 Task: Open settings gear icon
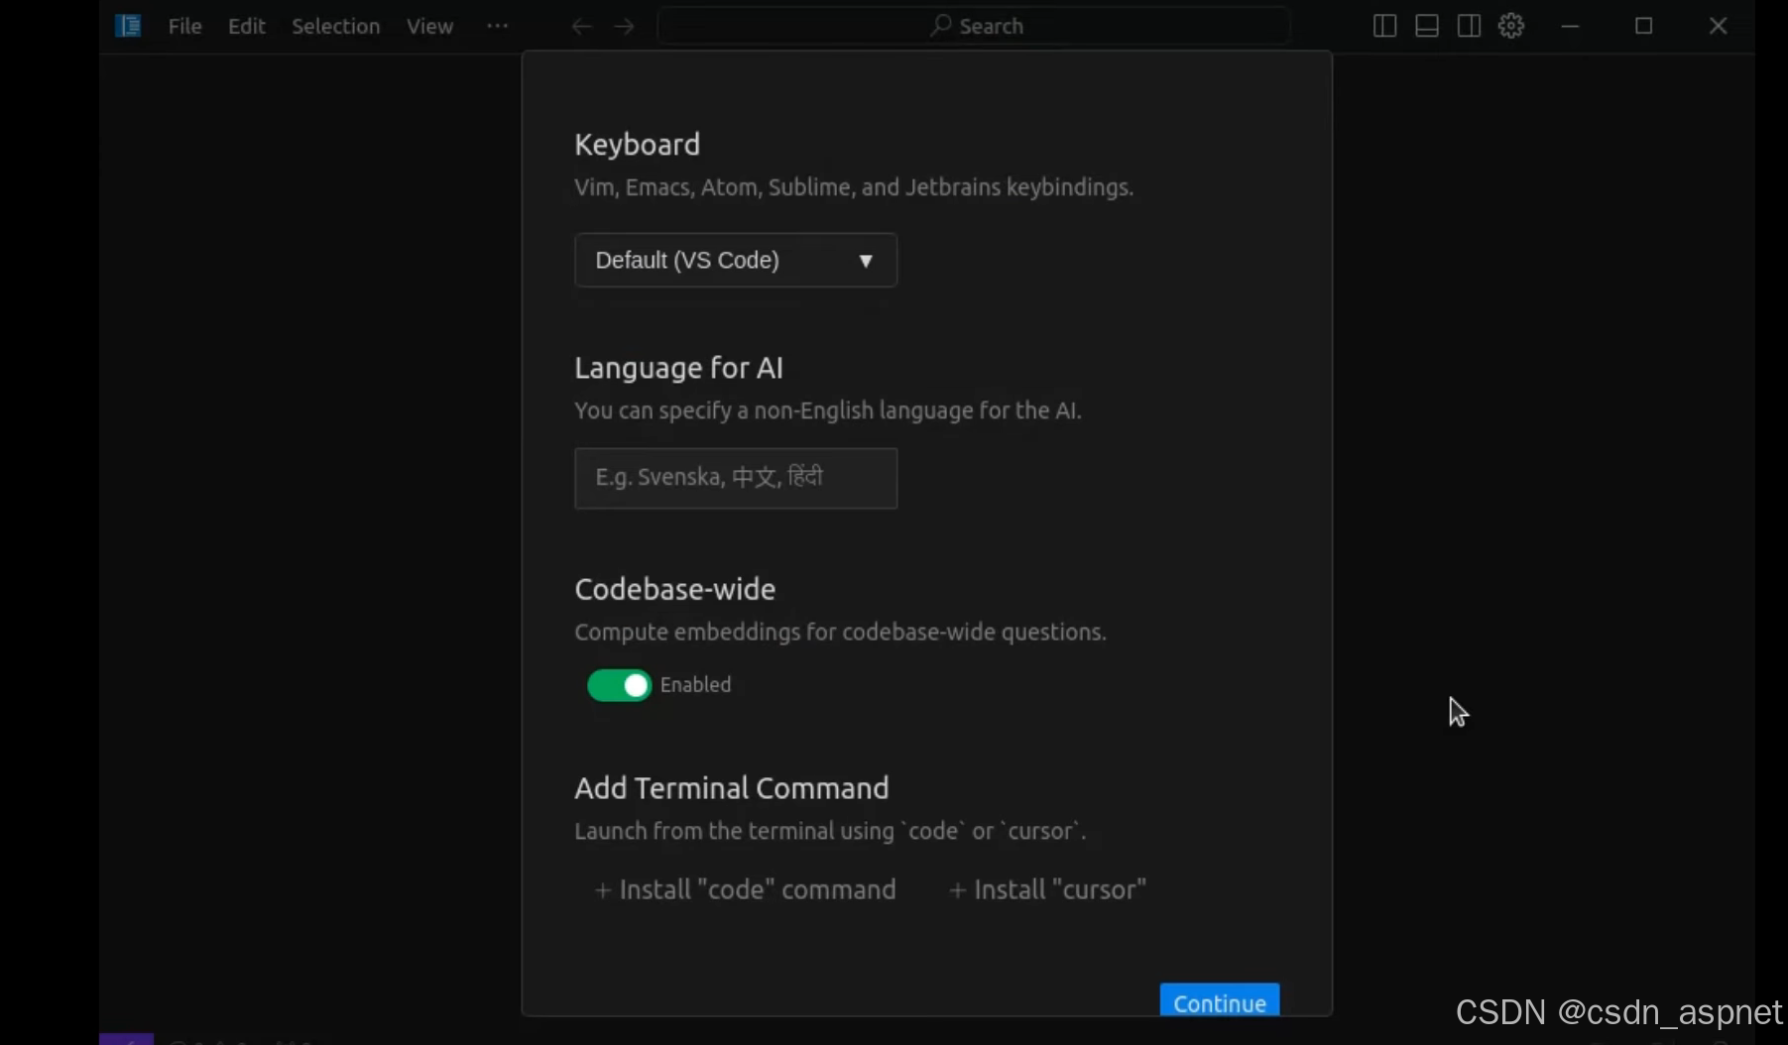[1511, 26]
